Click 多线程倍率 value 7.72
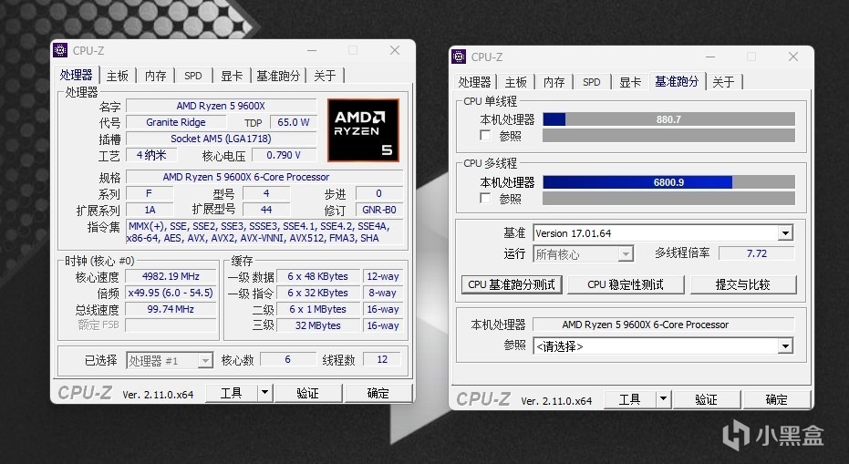 point(756,253)
